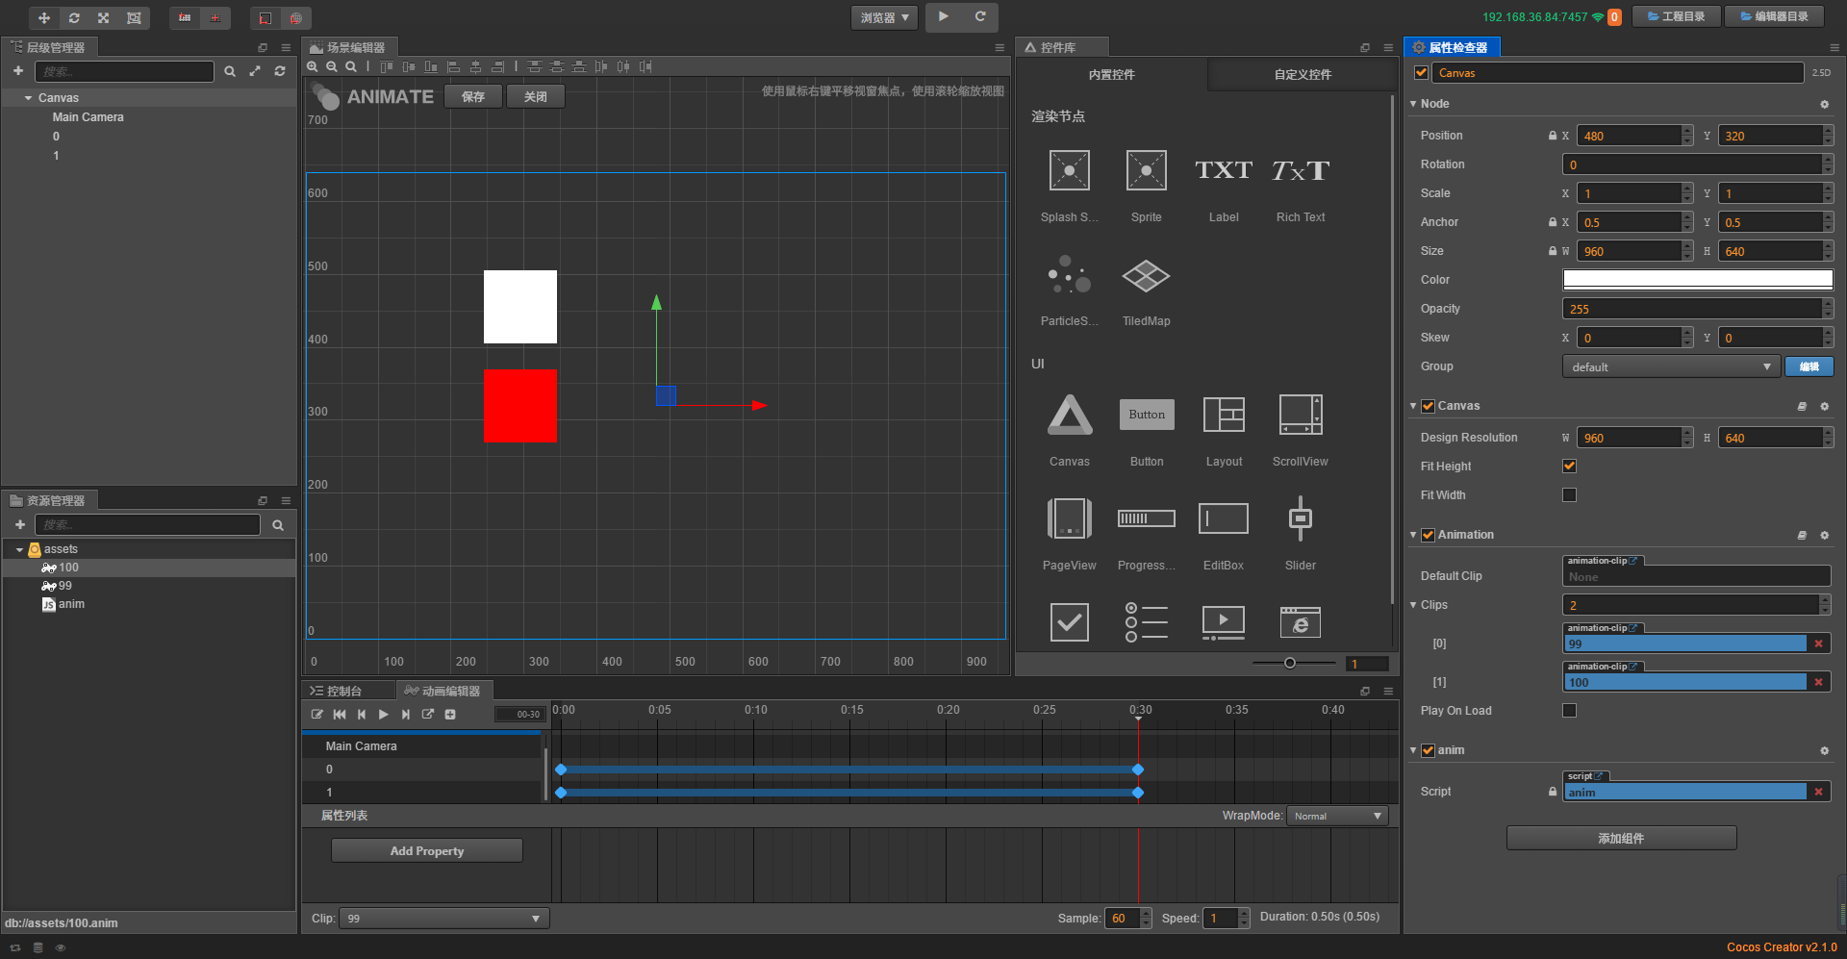Collapse the Animation component section arrow

tap(1413, 535)
